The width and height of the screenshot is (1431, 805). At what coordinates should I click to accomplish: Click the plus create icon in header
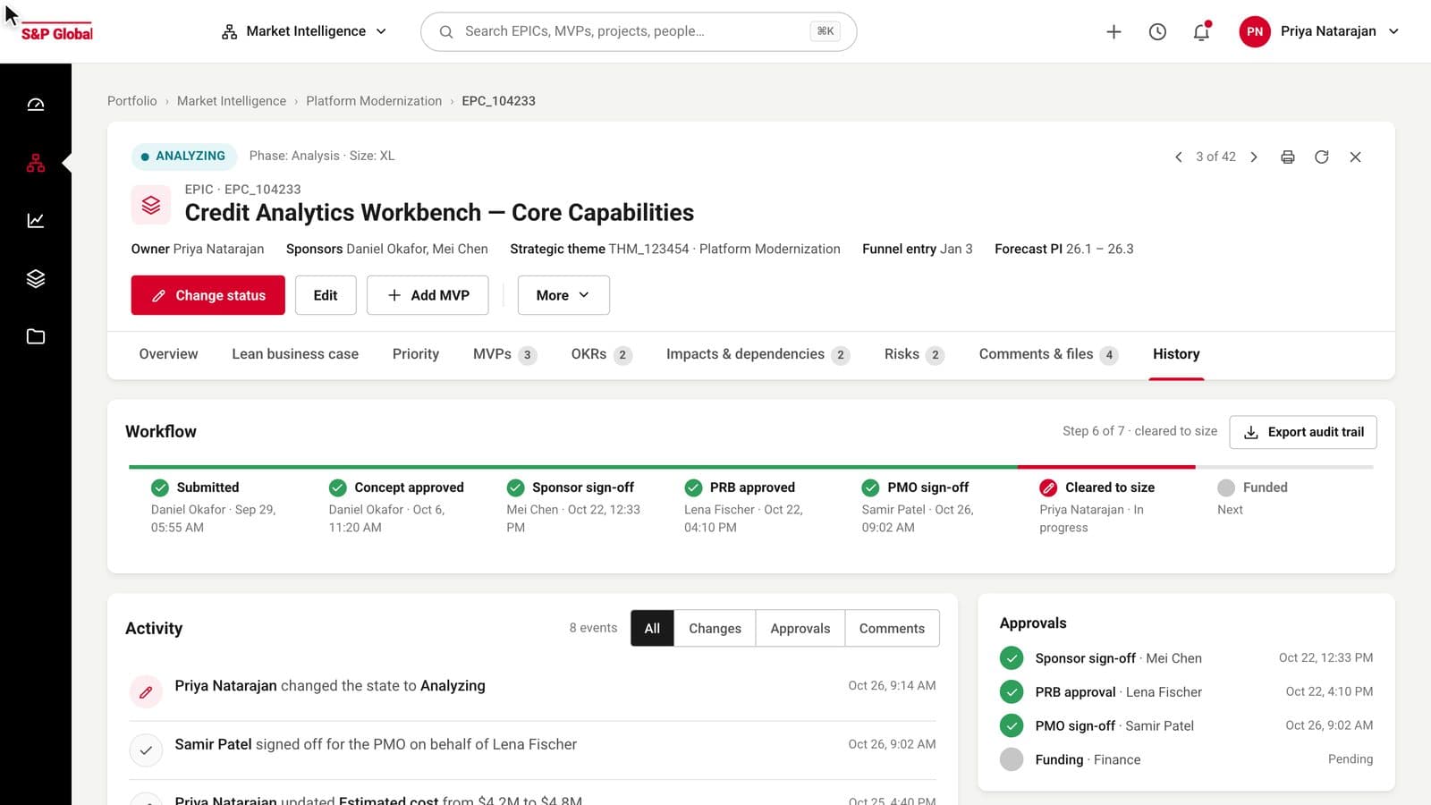tap(1113, 31)
